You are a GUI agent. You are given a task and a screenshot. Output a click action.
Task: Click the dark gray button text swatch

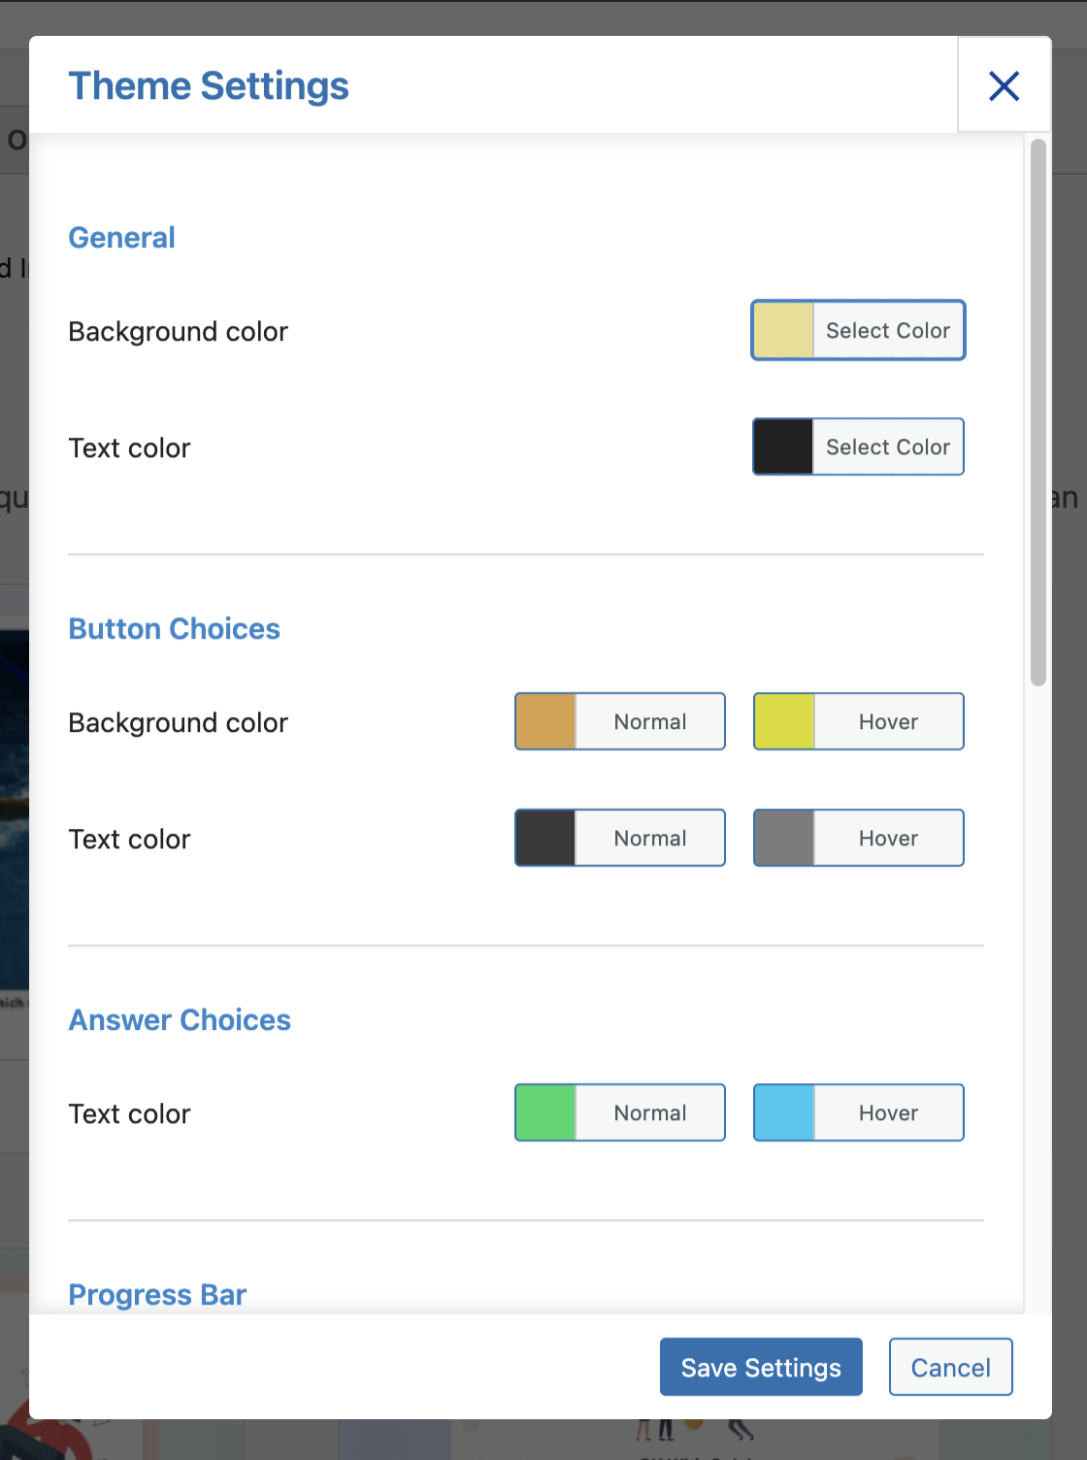point(545,838)
